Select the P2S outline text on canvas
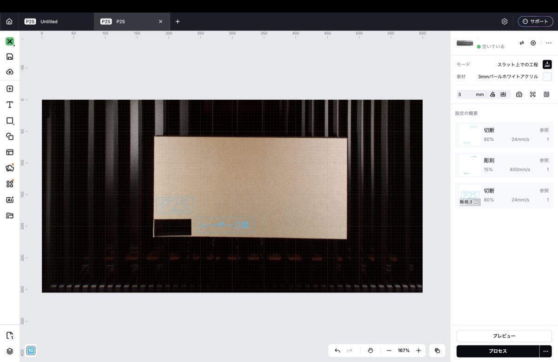Image resolution: width=558 pixels, height=362 pixels. (175, 205)
